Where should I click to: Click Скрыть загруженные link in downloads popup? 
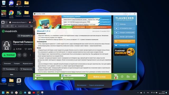96,85
